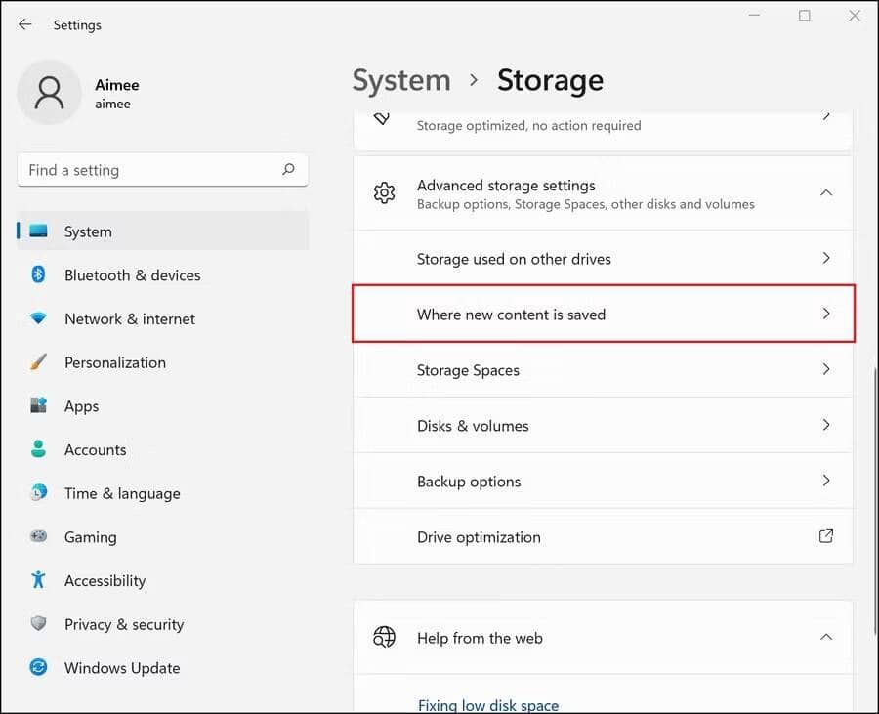Click the Drive optimization external link icon
This screenshot has width=879, height=714.
click(826, 536)
